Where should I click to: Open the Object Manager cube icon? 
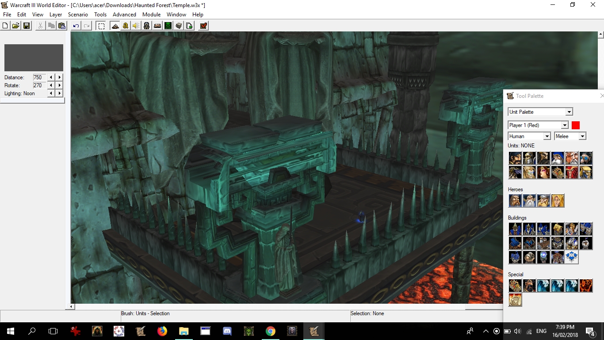click(179, 26)
